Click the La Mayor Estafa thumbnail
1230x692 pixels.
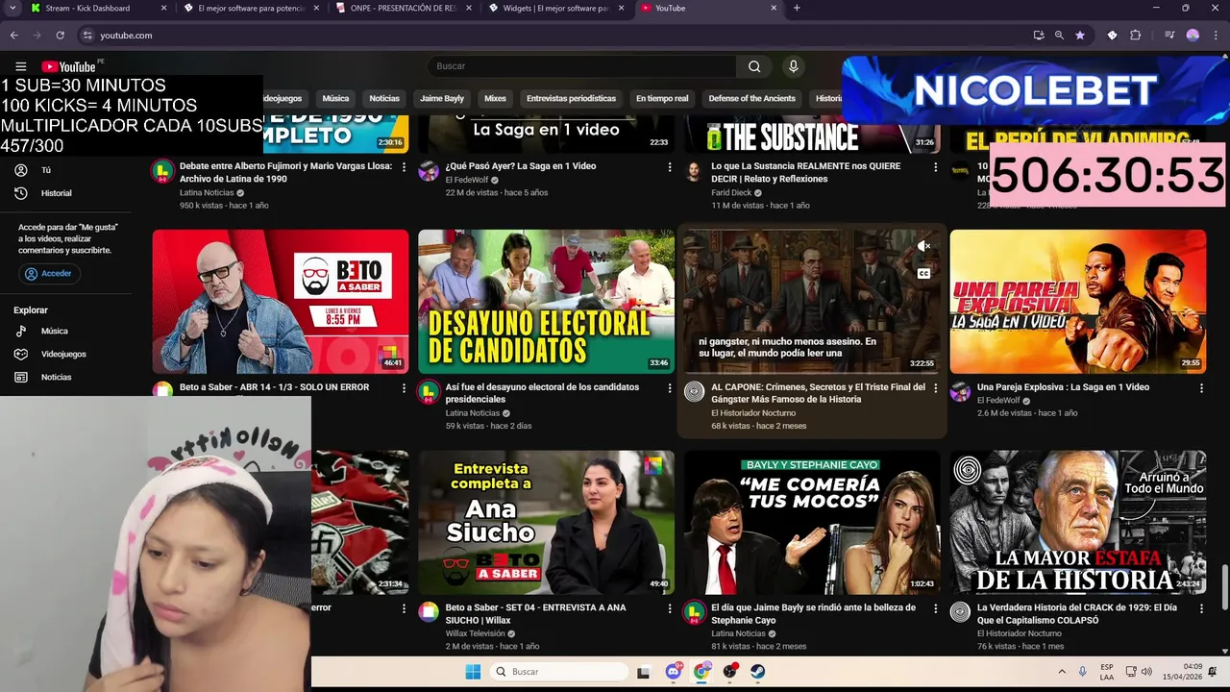click(1077, 522)
